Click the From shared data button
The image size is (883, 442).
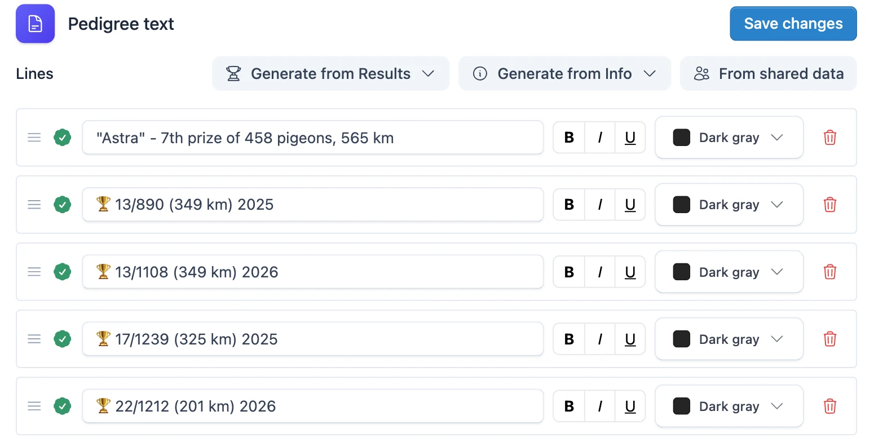pos(769,74)
